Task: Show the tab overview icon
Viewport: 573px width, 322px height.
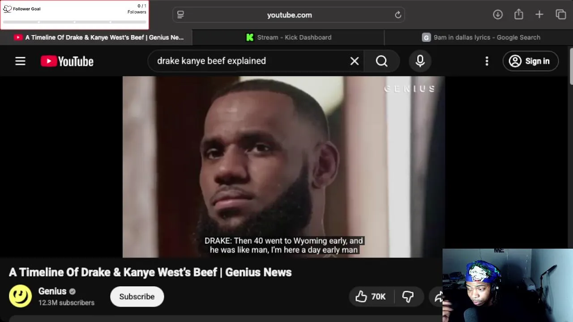Action: (561, 14)
